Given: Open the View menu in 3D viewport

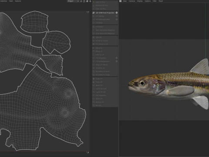Looking at the screenshot, I should coord(125,1).
